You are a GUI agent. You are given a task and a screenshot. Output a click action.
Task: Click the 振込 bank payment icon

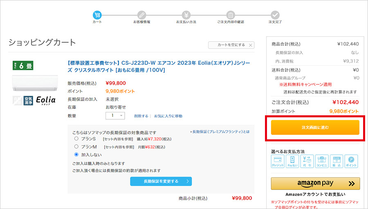pos(337,161)
